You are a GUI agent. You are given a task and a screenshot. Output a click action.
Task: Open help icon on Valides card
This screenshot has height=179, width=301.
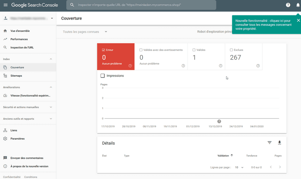point(220,66)
